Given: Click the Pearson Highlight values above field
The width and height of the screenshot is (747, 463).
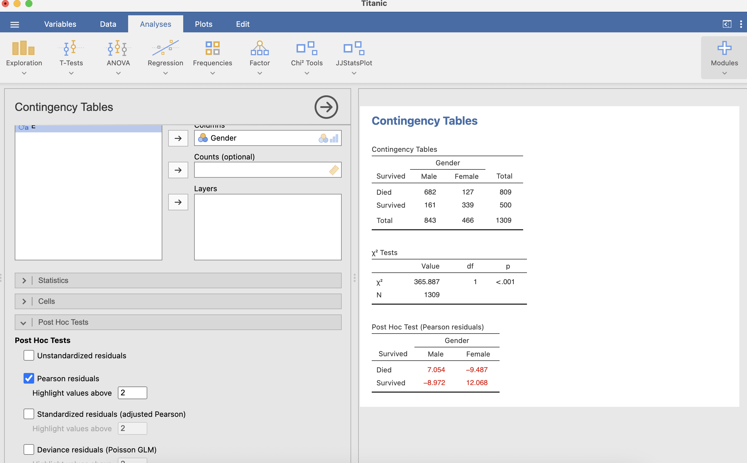Looking at the screenshot, I should (132, 393).
